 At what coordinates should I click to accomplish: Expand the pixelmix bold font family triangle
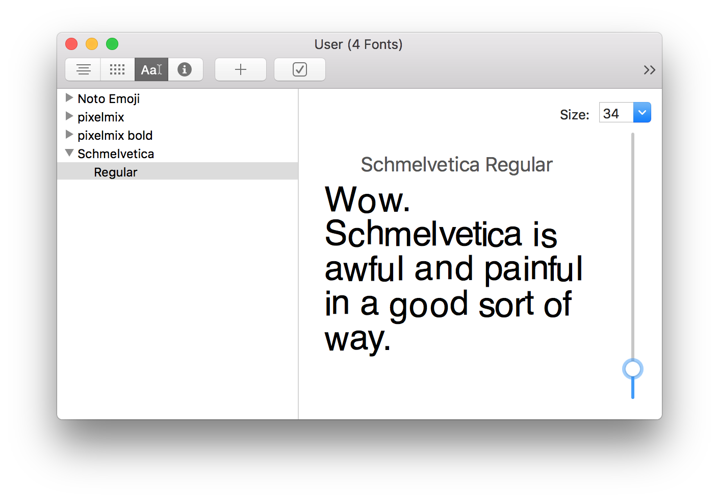tap(69, 134)
